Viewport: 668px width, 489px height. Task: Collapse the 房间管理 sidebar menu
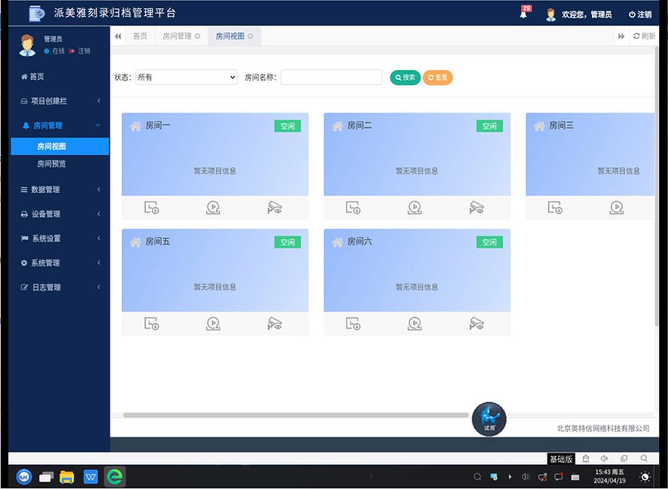tap(59, 125)
